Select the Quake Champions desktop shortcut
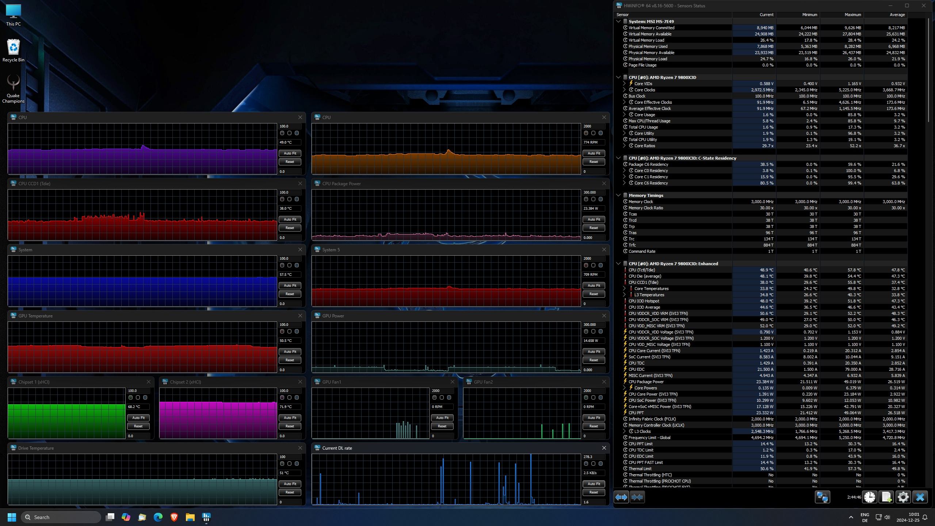 (14, 89)
